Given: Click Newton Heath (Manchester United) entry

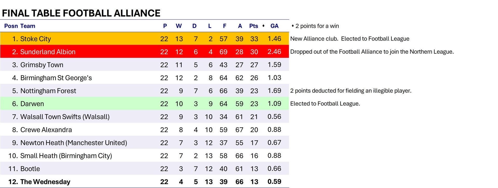Looking at the screenshot, I should coord(74,143).
